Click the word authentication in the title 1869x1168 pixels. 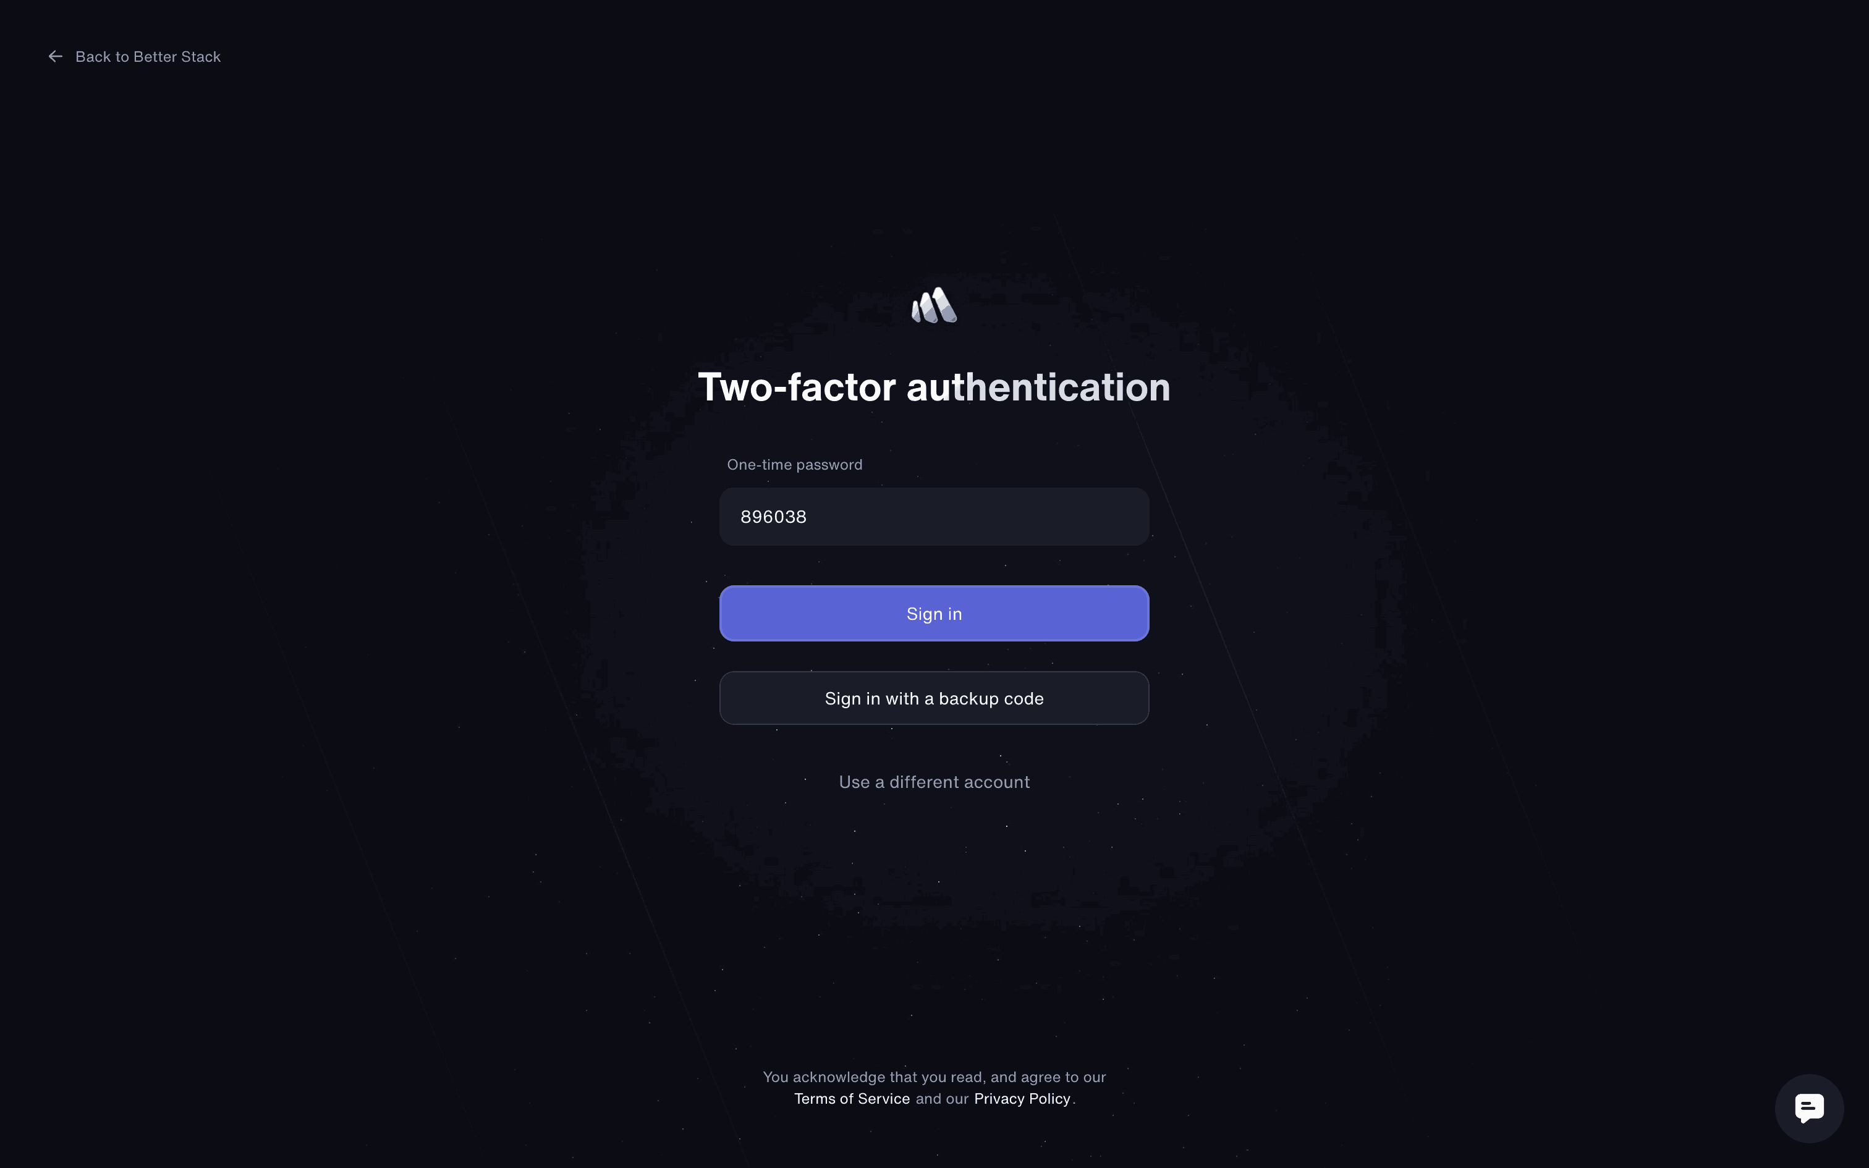click(1038, 387)
